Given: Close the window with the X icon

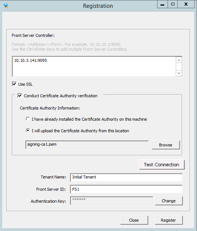Looking at the screenshot, I should 186,4.
